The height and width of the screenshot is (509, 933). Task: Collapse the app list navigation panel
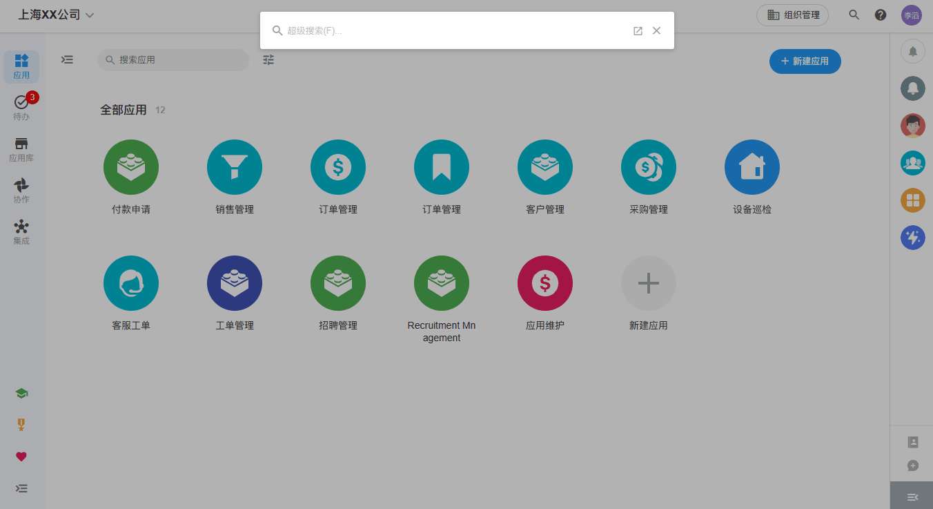coord(67,60)
